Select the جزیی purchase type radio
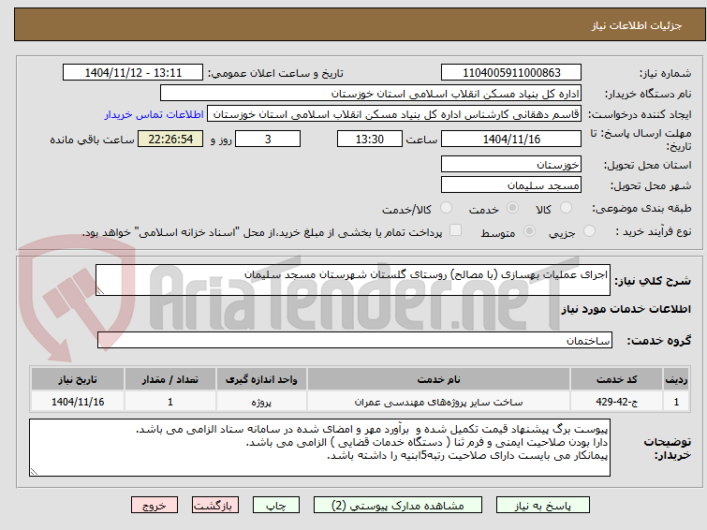The height and width of the screenshot is (530, 707). coord(589,231)
